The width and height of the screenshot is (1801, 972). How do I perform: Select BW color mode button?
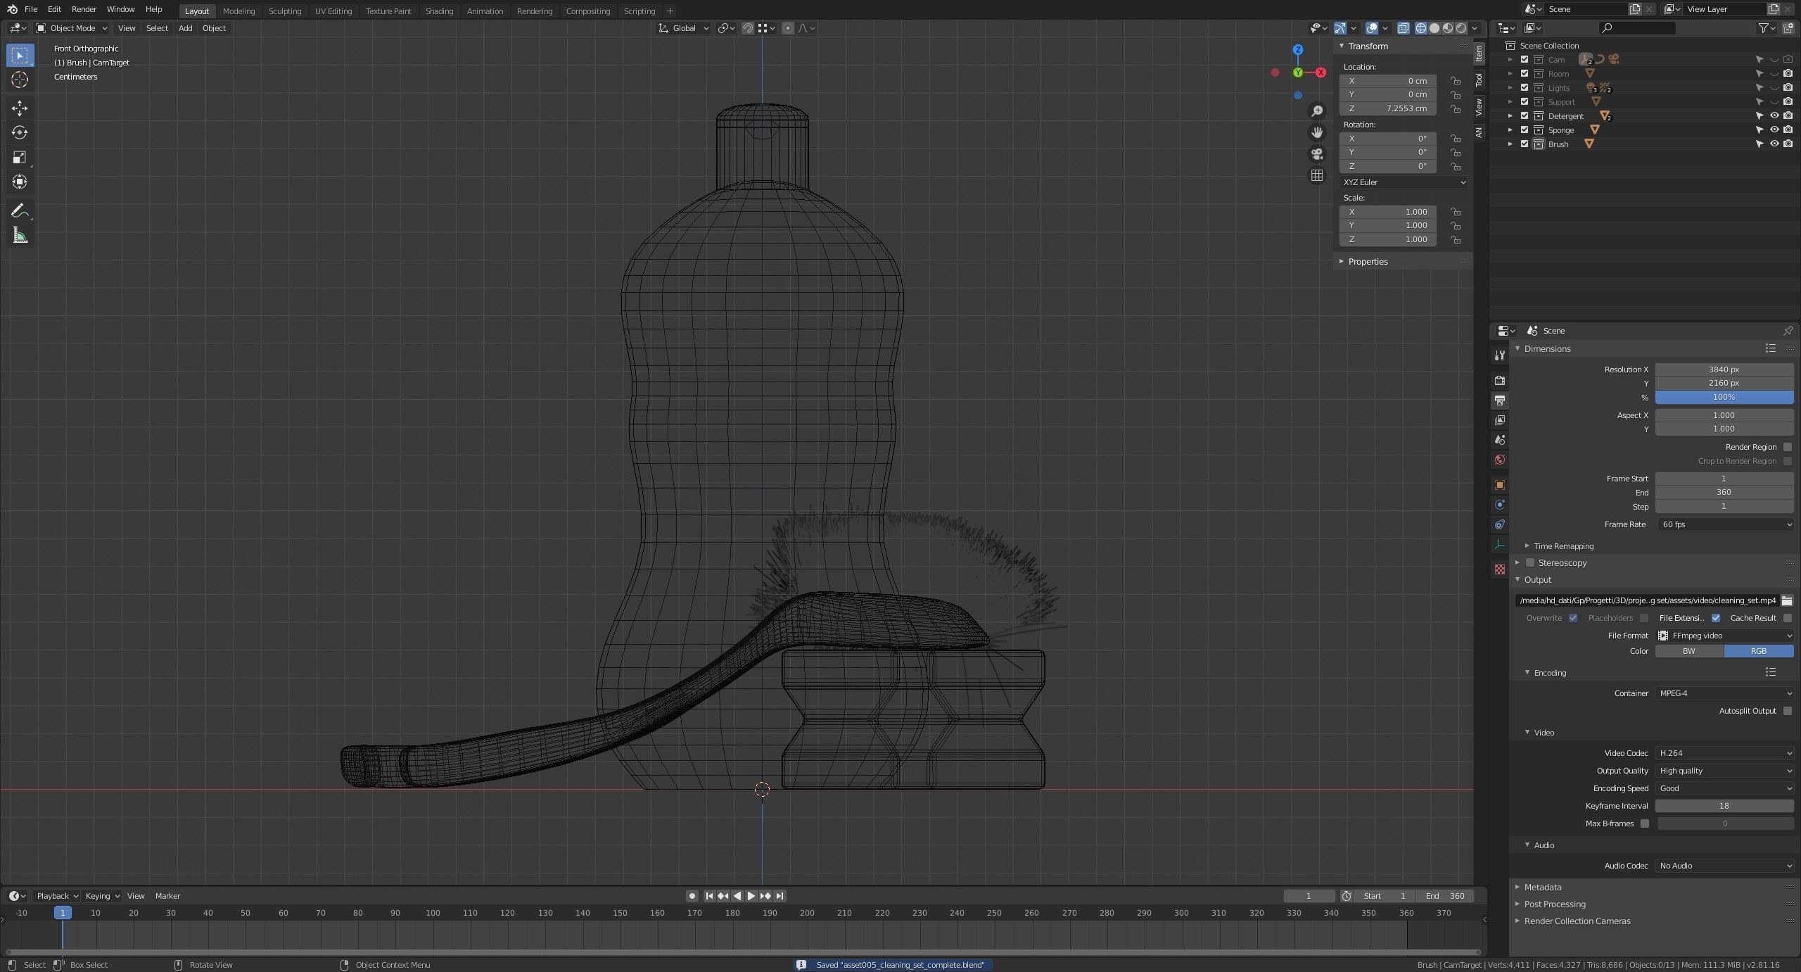click(x=1689, y=651)
